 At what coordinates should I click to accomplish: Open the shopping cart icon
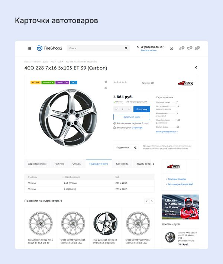(x=197, y=48)
